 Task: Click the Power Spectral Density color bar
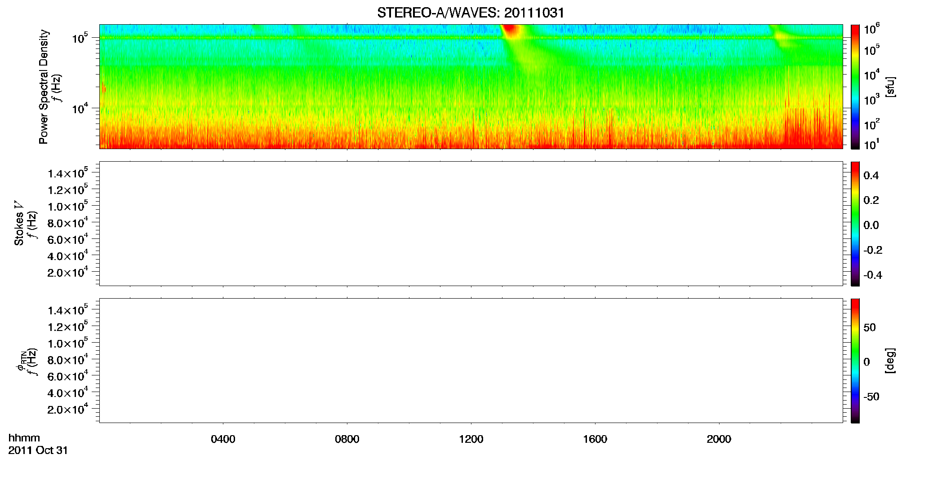click(855, 87)
